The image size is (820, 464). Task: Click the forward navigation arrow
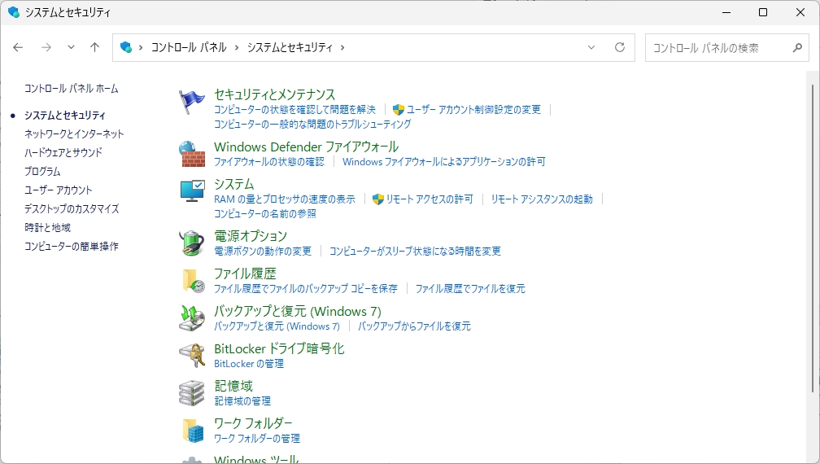[46, 47]
